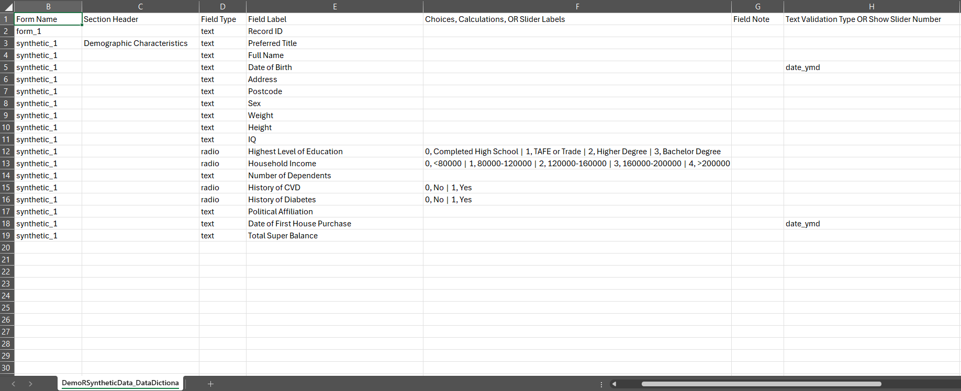This screenshot has height=391, width=961.
Task: Click the previous sheet navigation arrow
Action: pyautogui.click(x=13, y=384)
